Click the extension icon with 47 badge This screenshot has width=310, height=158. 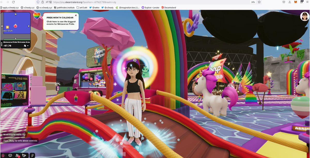(301, 2)
